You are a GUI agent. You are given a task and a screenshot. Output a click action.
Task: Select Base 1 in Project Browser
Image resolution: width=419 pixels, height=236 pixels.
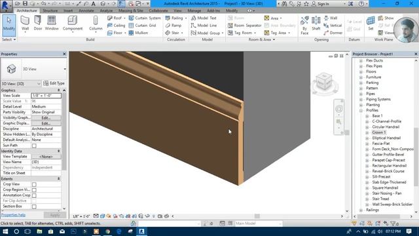click(x=377, y=116)
